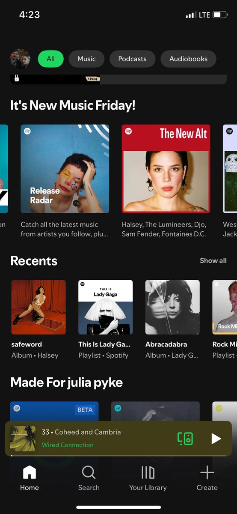Filter the feed by Music

tap(86, 59)
